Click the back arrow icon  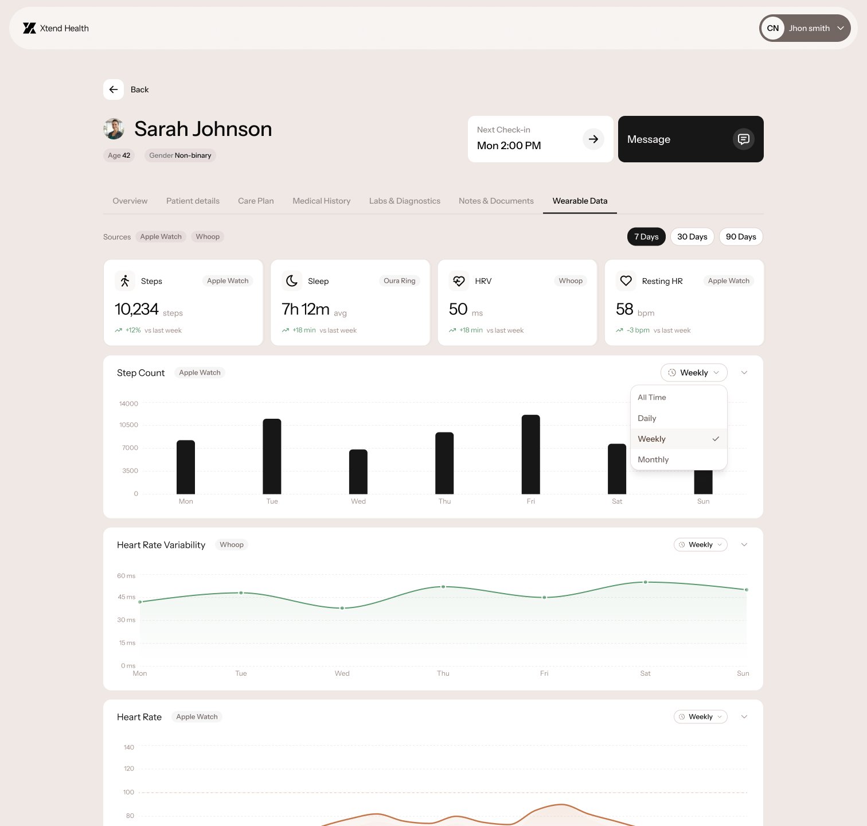coord(114,89)
